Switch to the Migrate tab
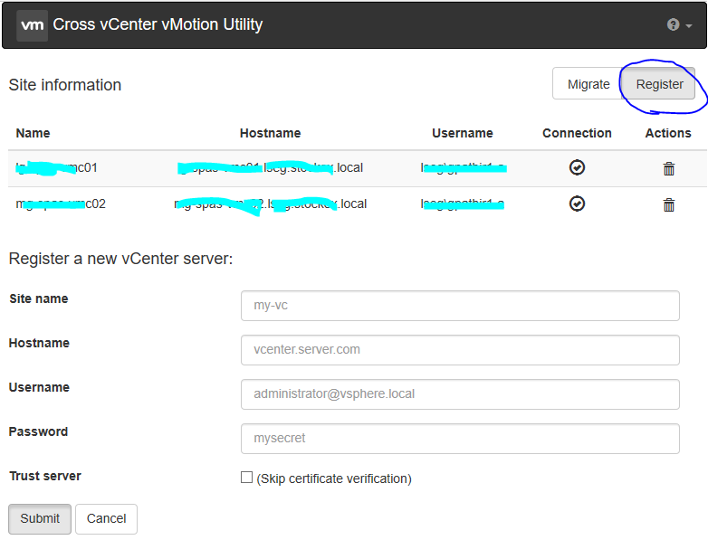Image resolution: width=708 pixels, height=540 pixels. [x=588, y=84]
